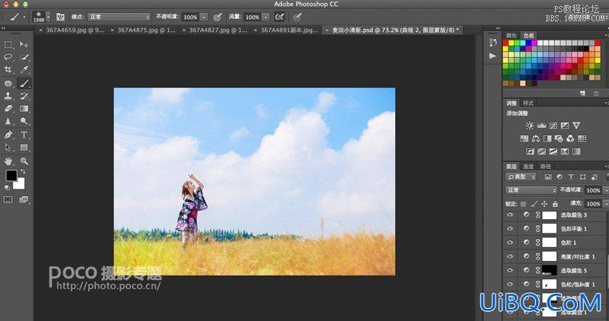Open the brush opacity slider arrow

204,17
